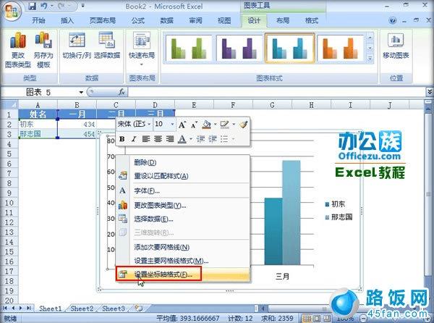Open Excel help question mark icon
Screen dimensions: 434x323
393,20
